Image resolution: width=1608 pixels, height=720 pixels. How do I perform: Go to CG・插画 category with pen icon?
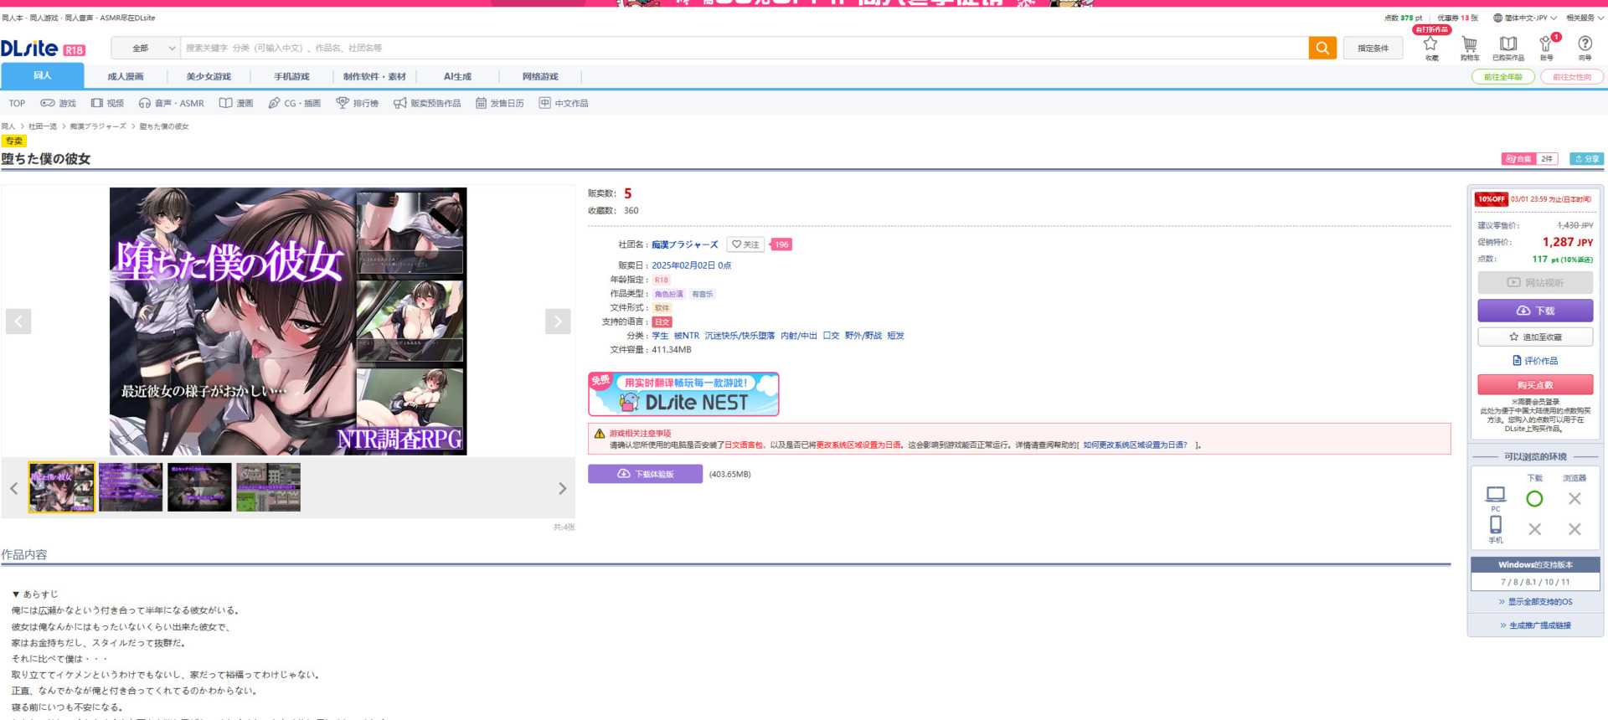pyautogui.click(x=295, y=103)
